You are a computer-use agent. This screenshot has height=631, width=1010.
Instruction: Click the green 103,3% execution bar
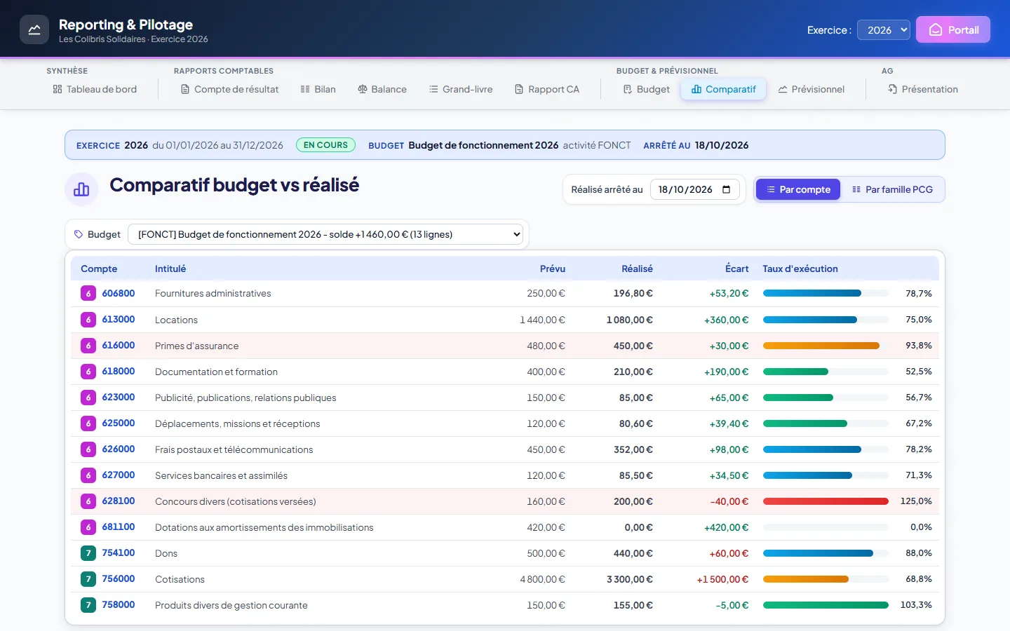click(826, 605)
